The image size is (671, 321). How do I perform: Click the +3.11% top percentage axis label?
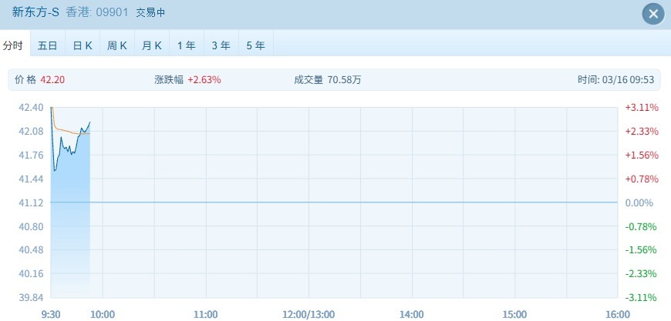tap(641, 108)
